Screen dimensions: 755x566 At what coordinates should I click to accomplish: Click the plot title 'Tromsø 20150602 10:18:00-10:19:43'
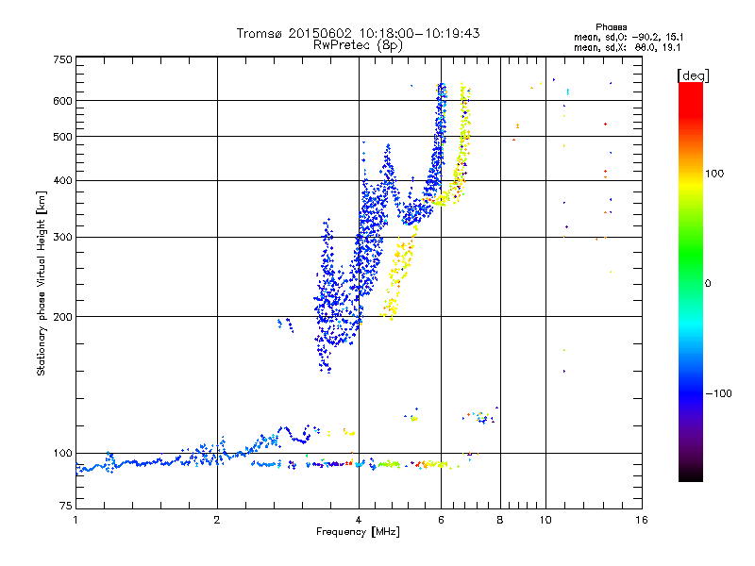358,33
